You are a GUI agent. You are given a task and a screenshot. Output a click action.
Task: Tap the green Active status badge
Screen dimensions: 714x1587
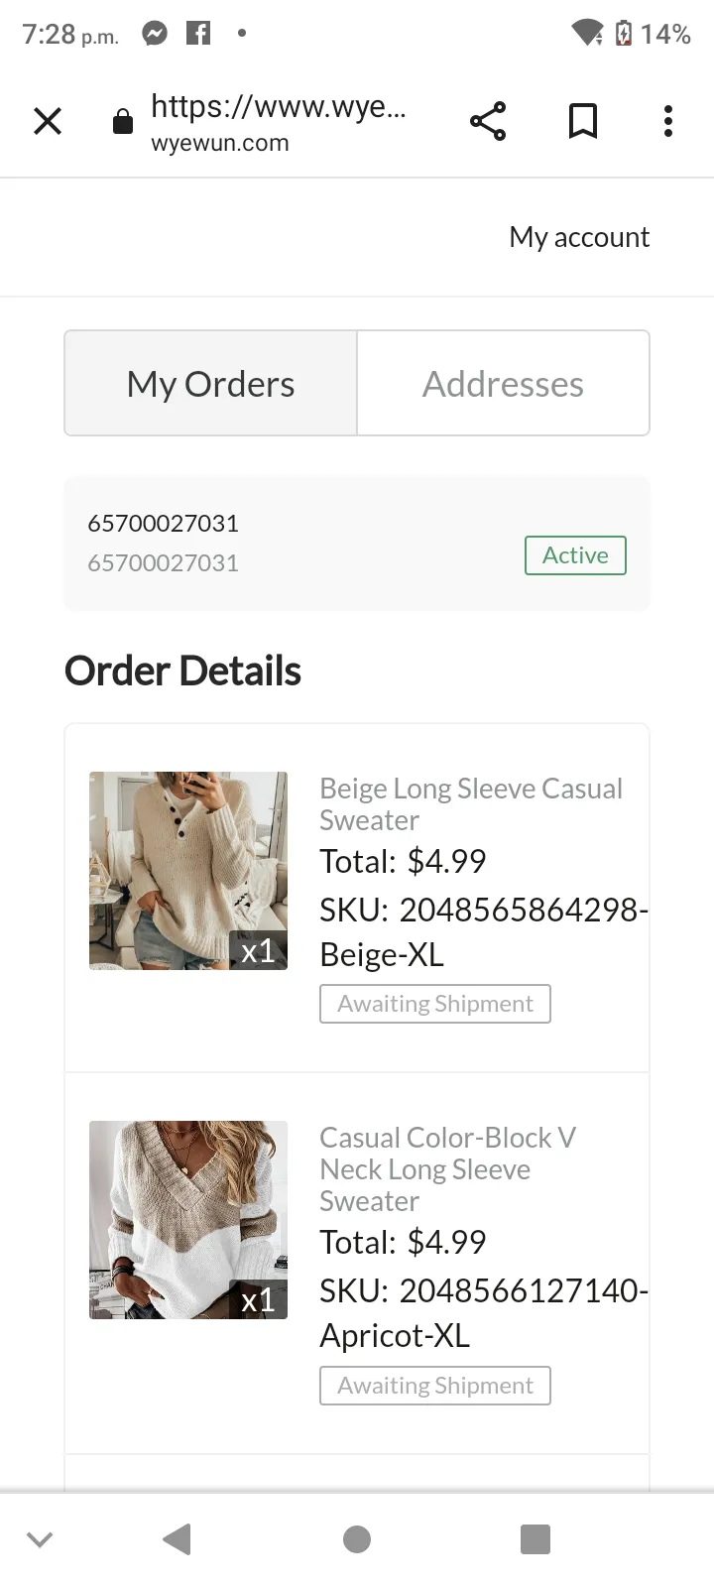[575, 555]
